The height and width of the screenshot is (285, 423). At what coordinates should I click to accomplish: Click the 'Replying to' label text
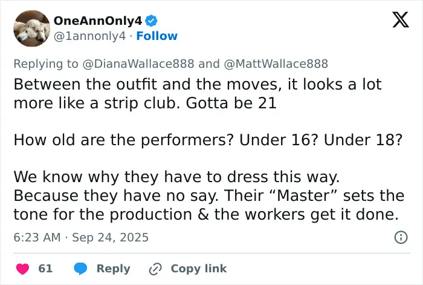[x=46, y=64]
